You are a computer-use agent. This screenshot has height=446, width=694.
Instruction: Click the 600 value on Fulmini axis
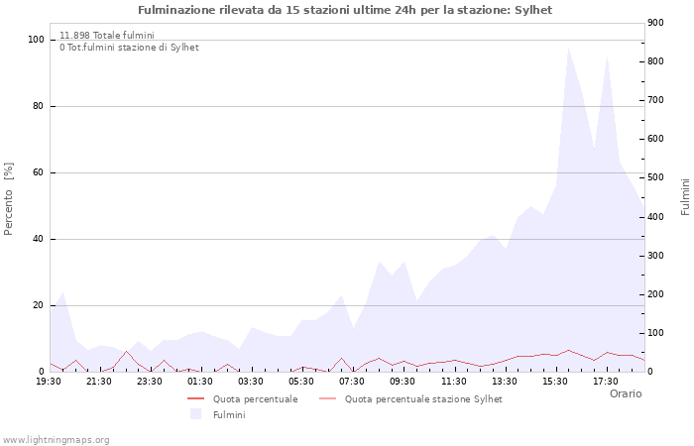tap(655, 139)
